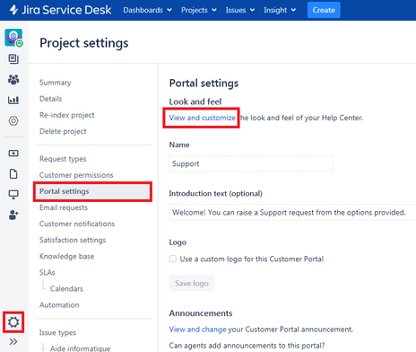Open the Dashboards dropdown menu
This screenshot has height=352, width=416.
[x=147, y=10]
